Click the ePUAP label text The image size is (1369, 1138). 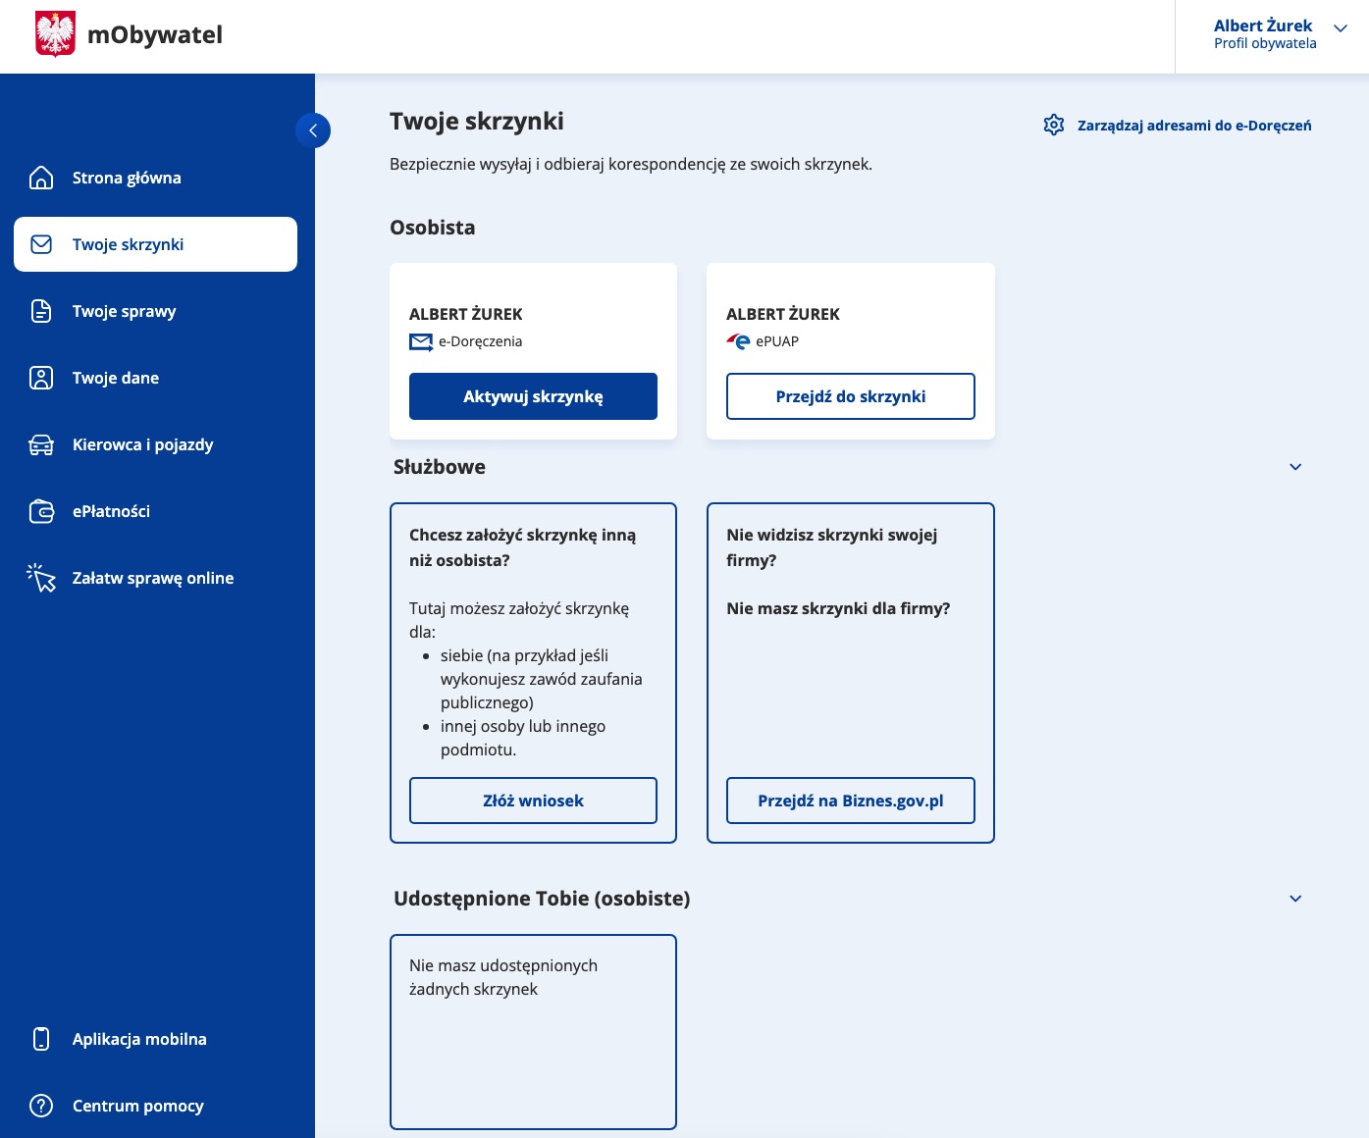tap(777, 341)
